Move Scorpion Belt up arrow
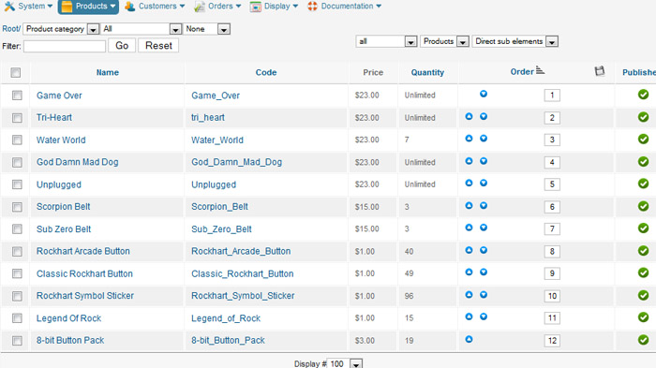656x368 pixels. [469, 205]
